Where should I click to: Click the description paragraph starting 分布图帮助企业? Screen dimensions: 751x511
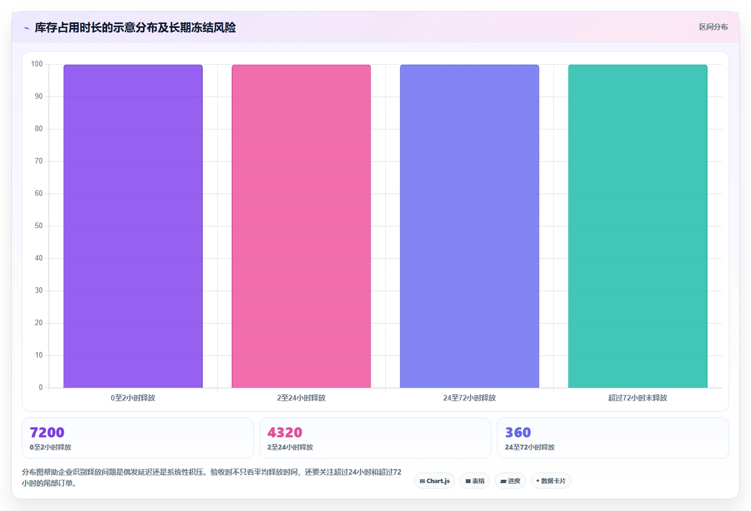click(x=212, y=478)
